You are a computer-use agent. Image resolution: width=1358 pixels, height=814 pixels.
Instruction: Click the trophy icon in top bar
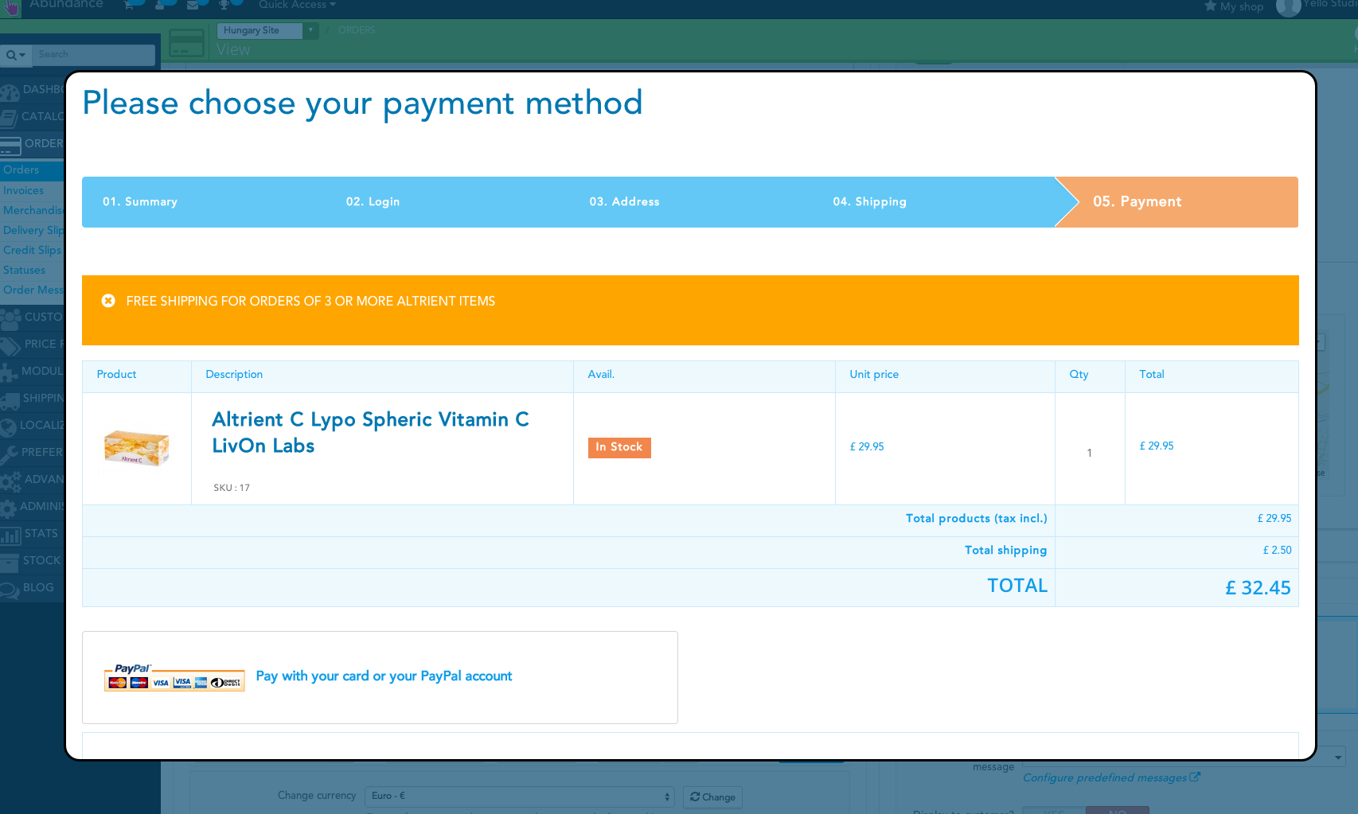coord(224,5)
